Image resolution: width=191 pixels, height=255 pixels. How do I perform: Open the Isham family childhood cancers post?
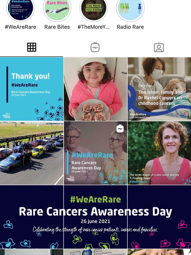159,89
